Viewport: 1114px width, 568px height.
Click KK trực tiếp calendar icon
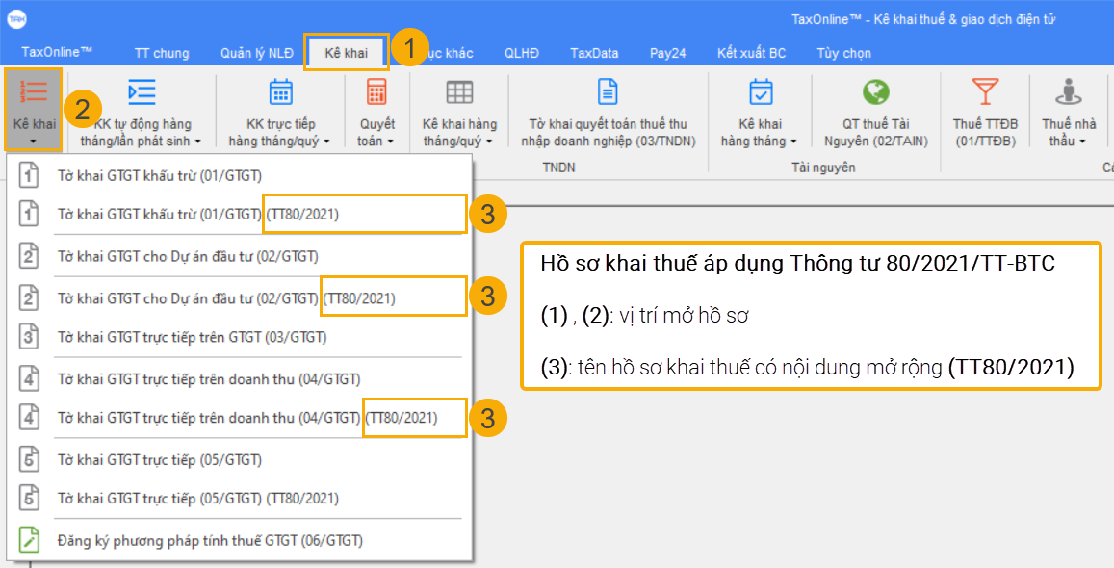[x=279, y=92]
